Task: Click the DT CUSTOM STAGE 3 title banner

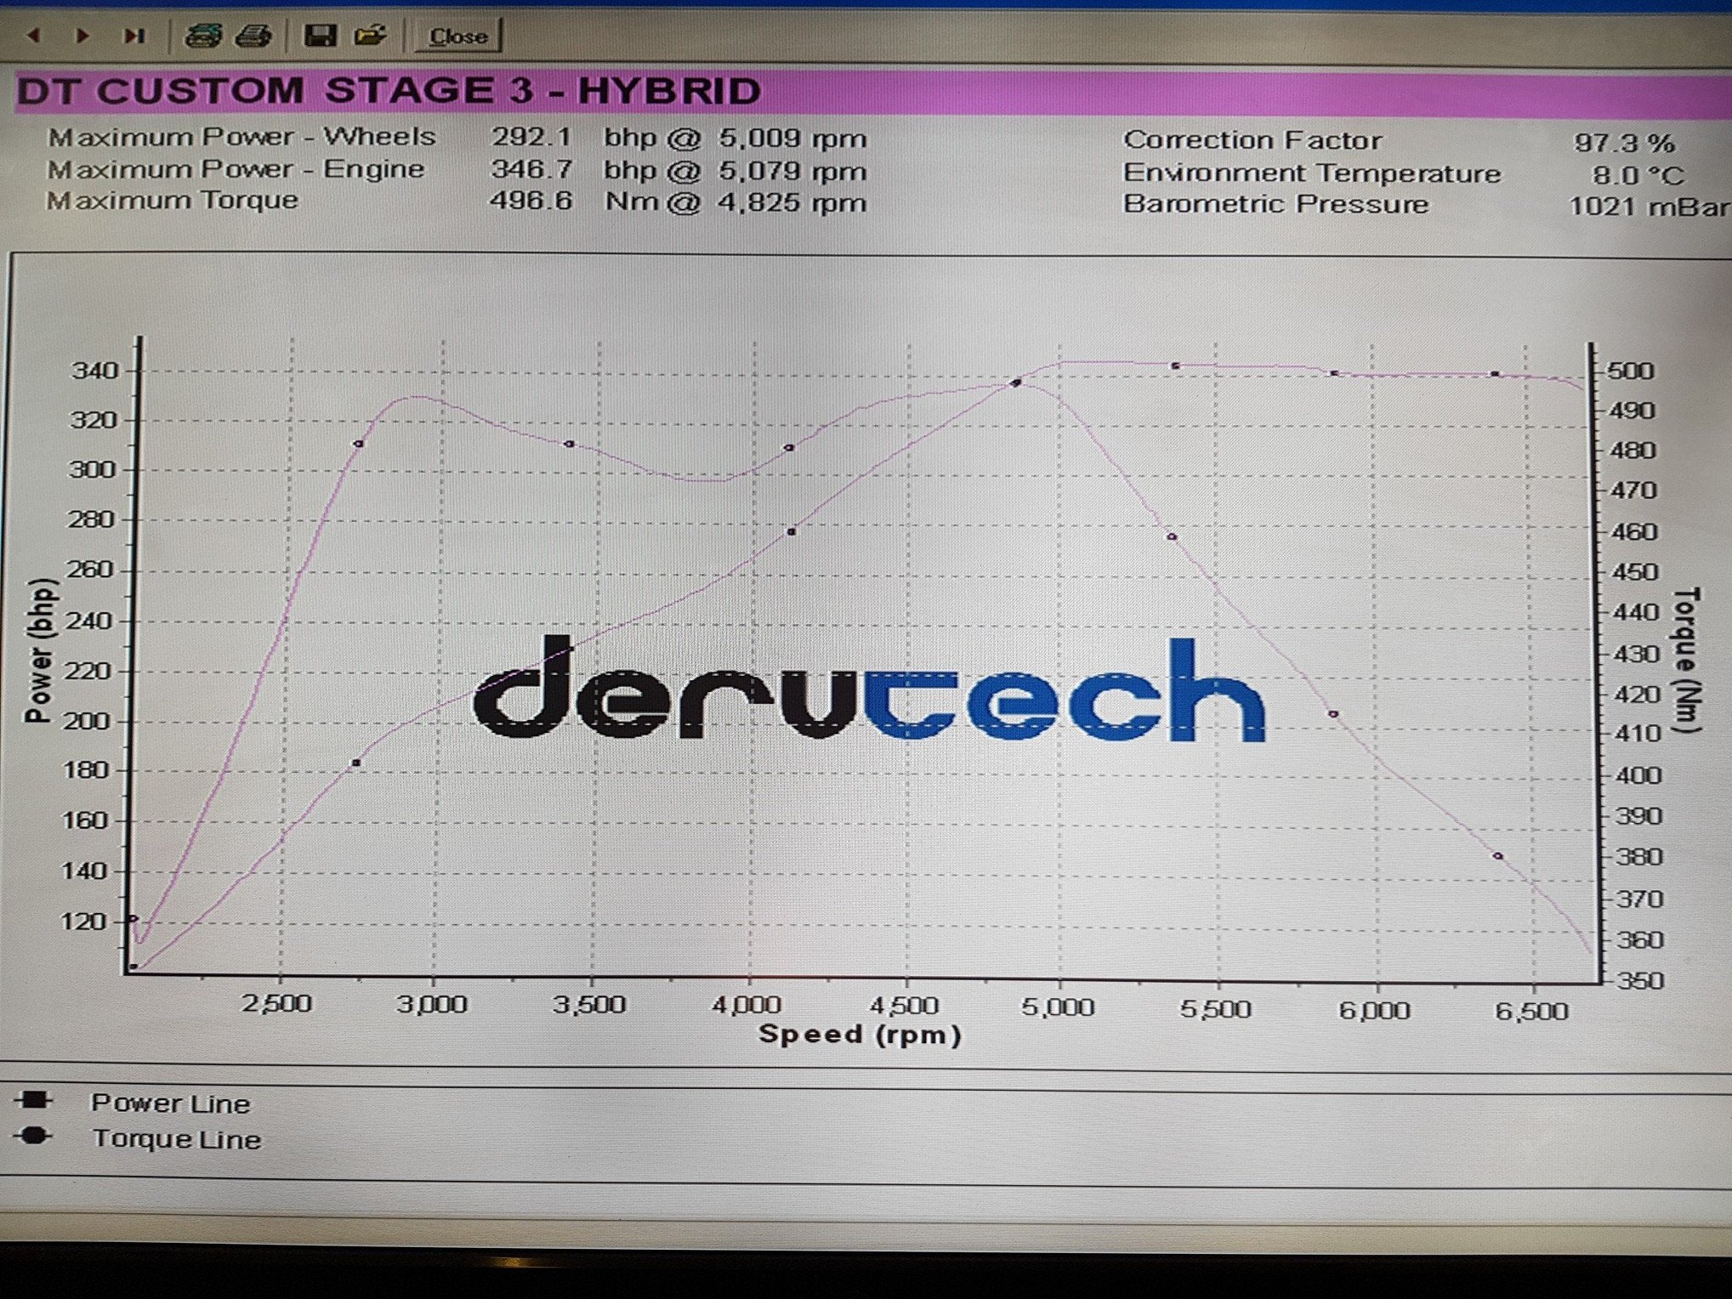Action: point(388,92)
